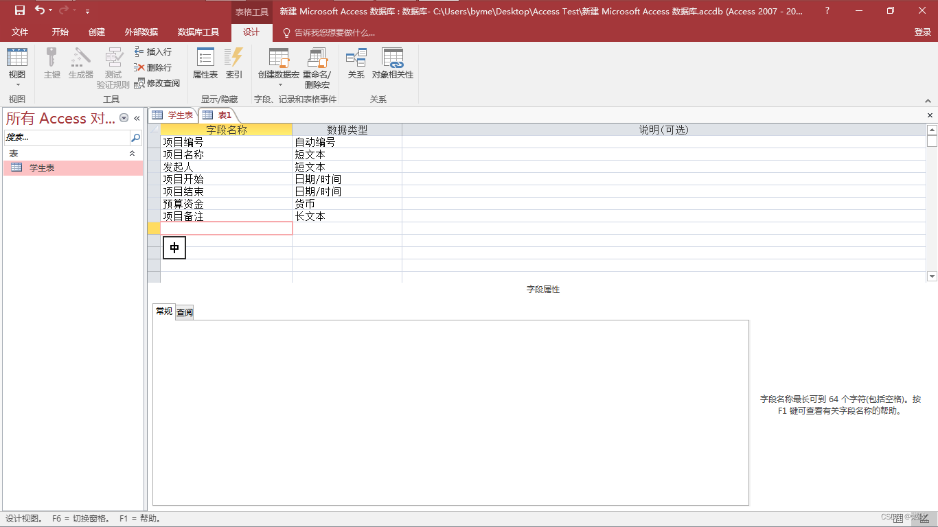Expand the 创建数据宏 dropdown arrow
Viewport: 938px width, 527px height.
[279, 84]
